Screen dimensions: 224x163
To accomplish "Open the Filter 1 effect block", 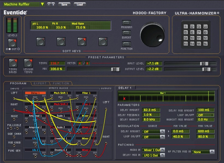I will point(86,93).
